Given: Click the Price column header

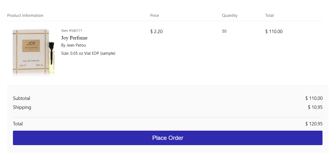Looking at the screenshot, I should pyautogui.click(x=154, y=16).
